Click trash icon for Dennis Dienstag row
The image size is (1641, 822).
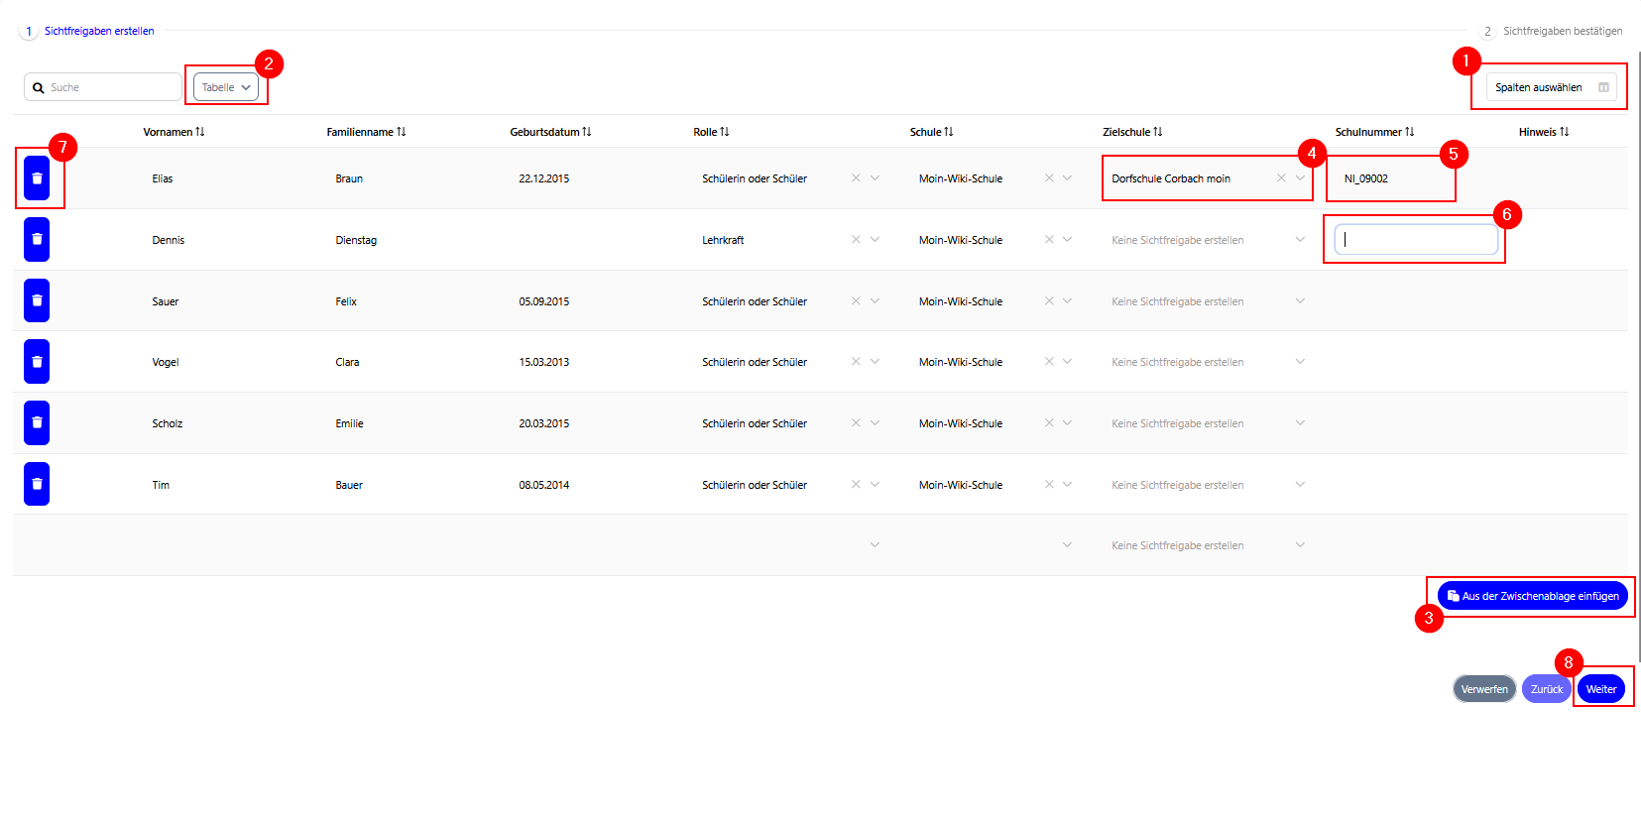(x=37, y=240)
